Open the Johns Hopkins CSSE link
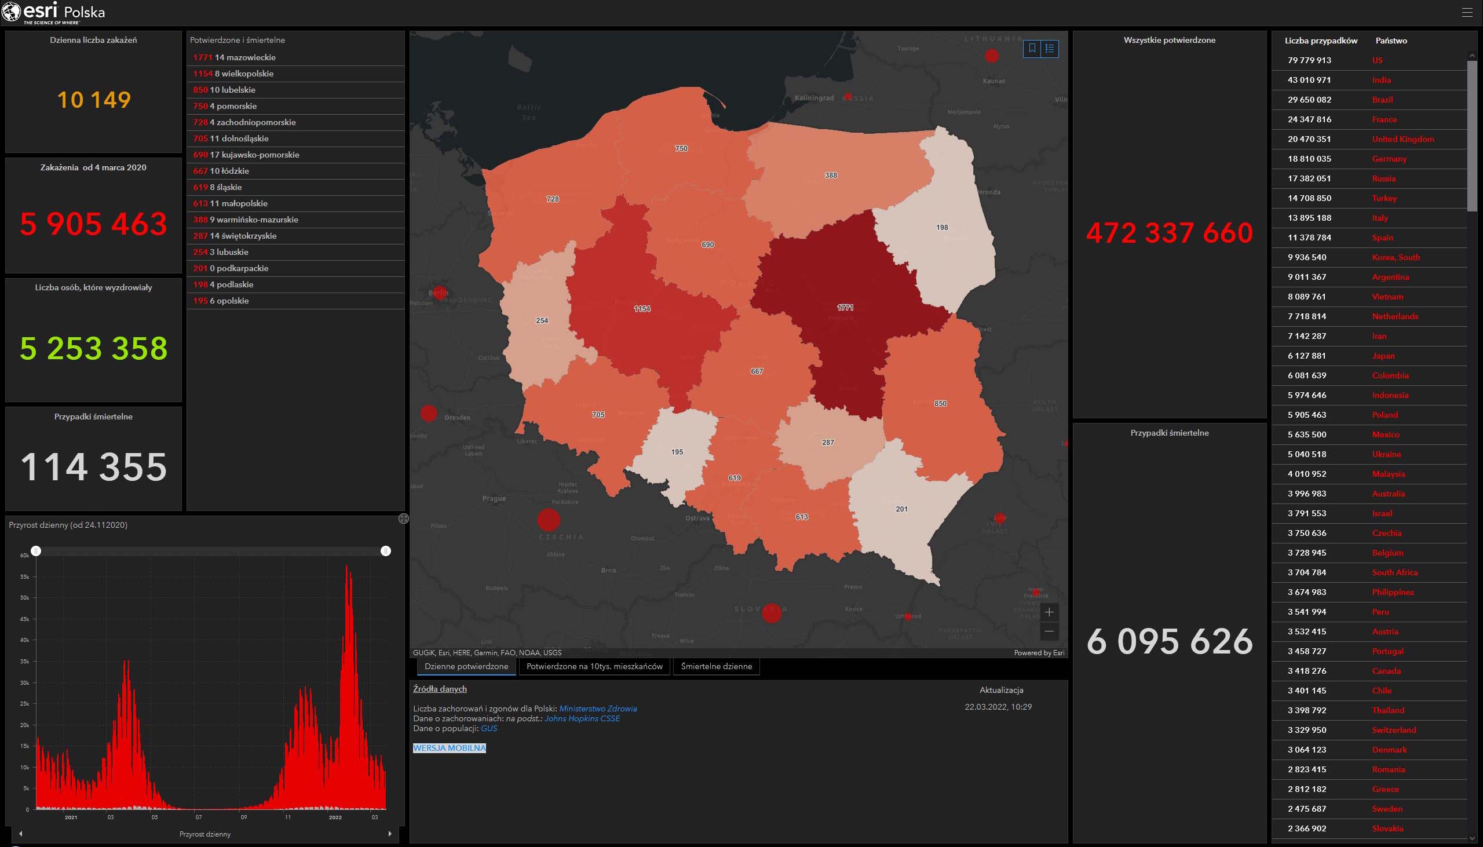The image size is (1483, 847). pyautogui.click(x=582, y=718)
